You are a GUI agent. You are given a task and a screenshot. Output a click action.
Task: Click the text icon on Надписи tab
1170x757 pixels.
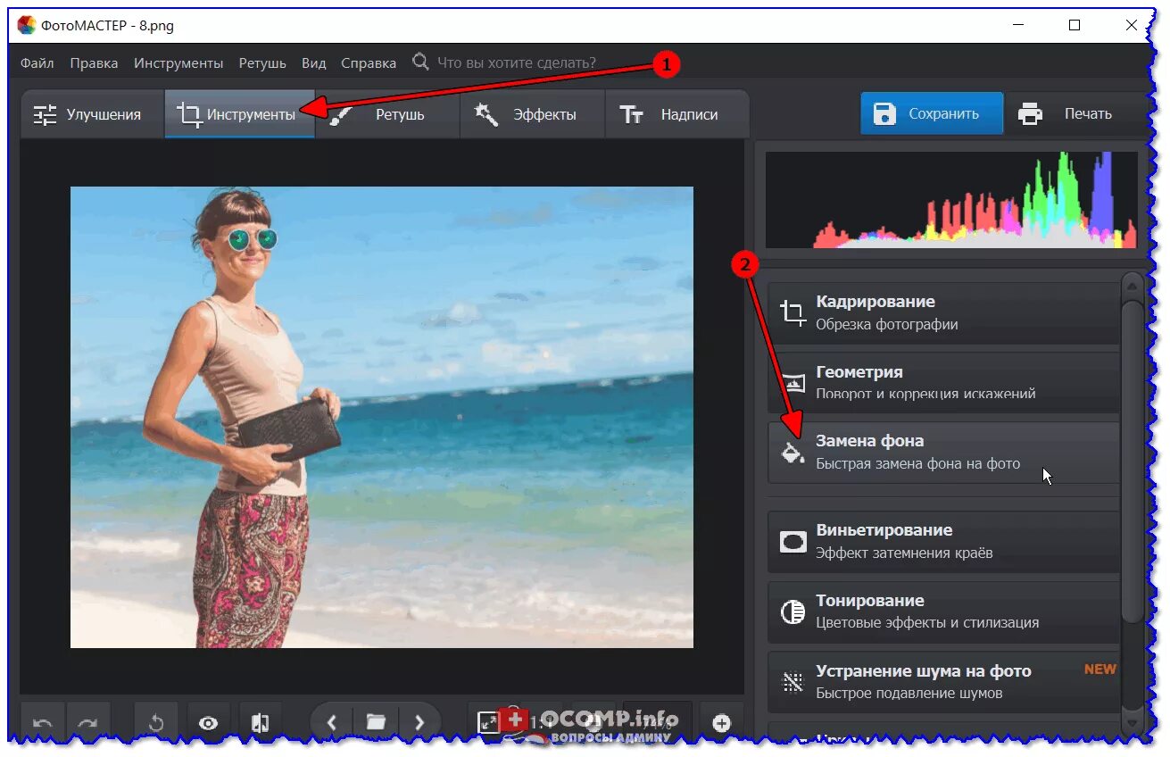click(632, 114)
